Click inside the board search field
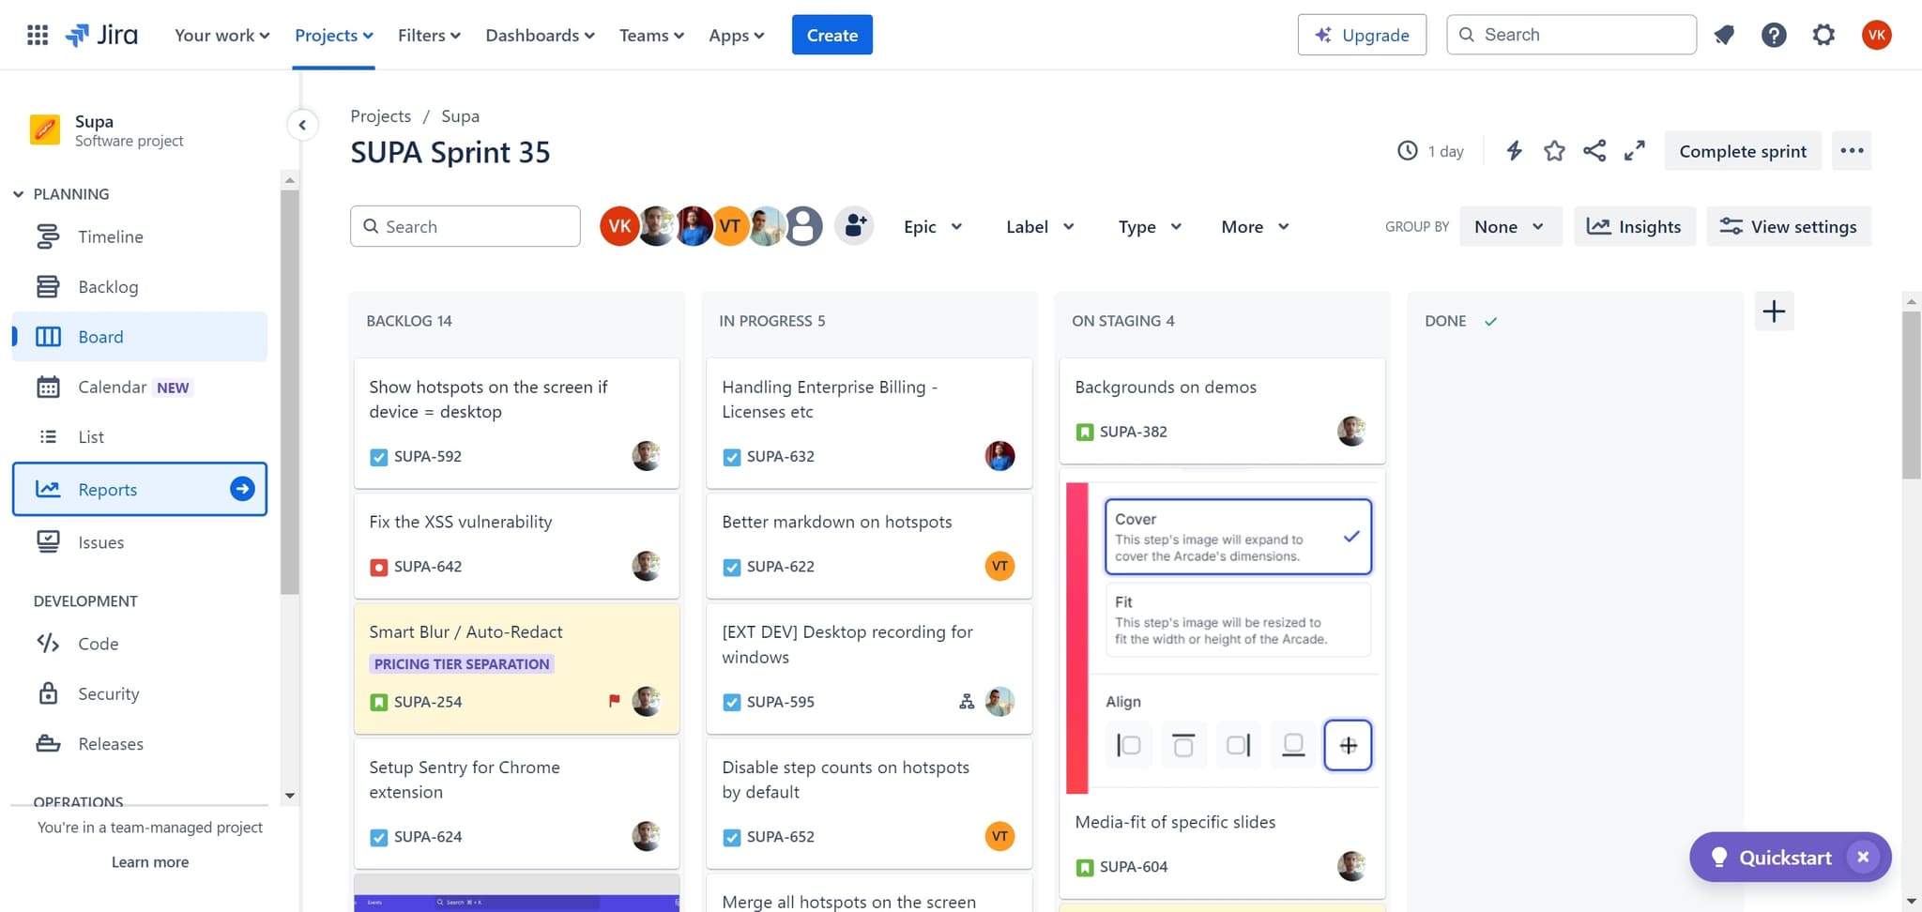The height and width of the screenshot is (912, 1922). (x=465, y=226)
